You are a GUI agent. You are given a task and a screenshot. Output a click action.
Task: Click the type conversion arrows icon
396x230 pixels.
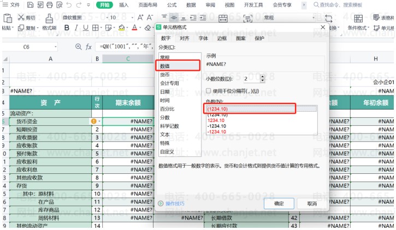pyautogui.click(x=329, y=18)
